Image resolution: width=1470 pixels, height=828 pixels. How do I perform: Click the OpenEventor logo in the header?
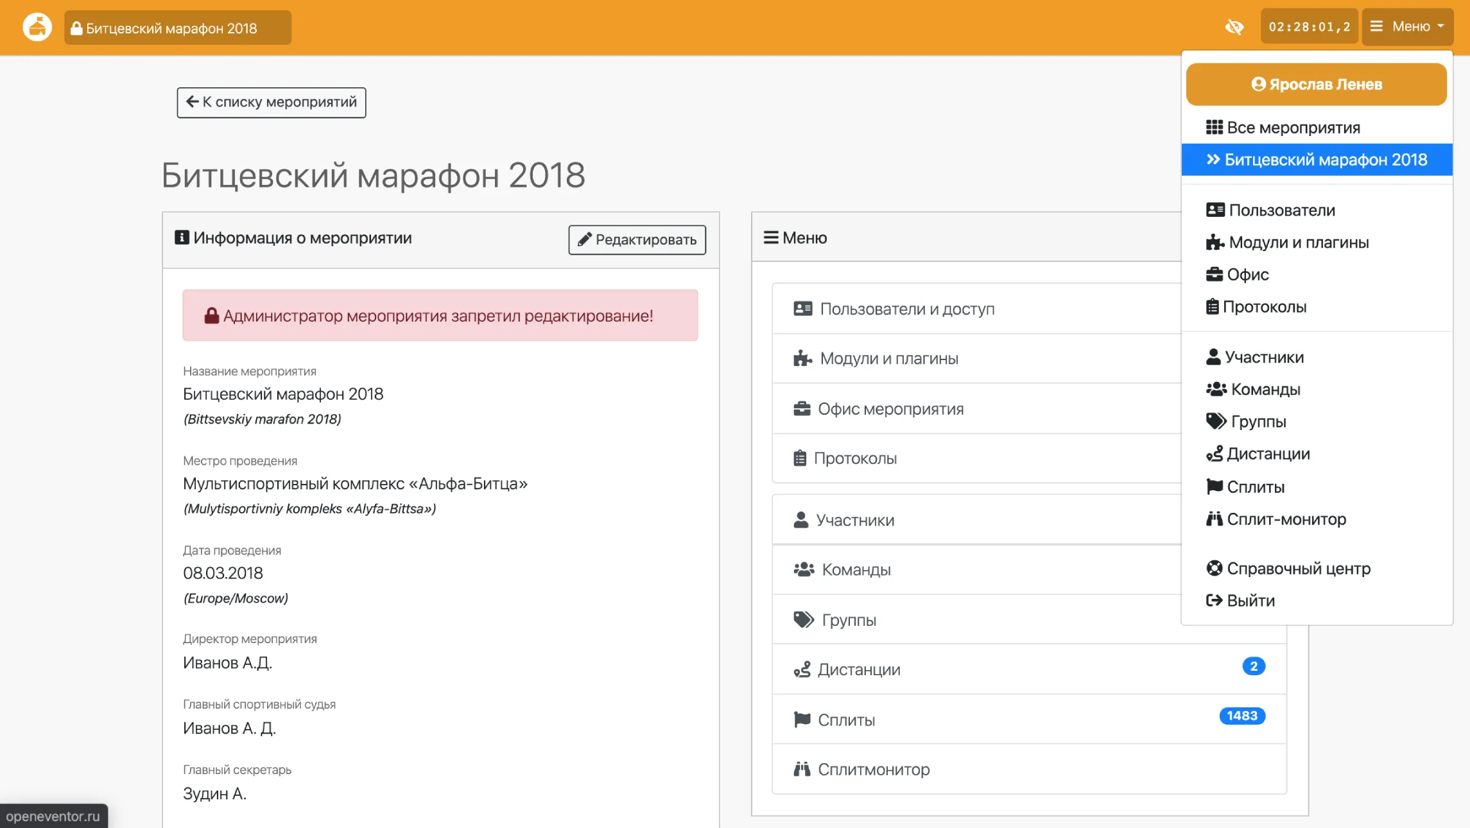click(x=37, y=26)
